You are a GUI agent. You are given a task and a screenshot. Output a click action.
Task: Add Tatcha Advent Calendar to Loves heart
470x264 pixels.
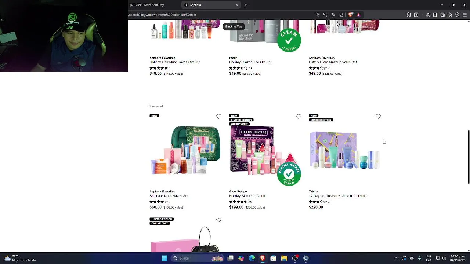tap(378, 117)
